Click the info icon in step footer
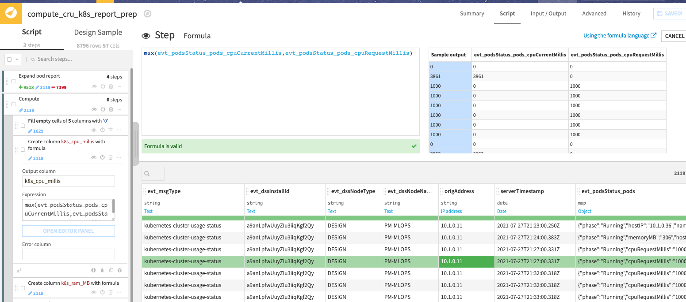Viewport: 686px width, 302px height. [x=93, y=270]
